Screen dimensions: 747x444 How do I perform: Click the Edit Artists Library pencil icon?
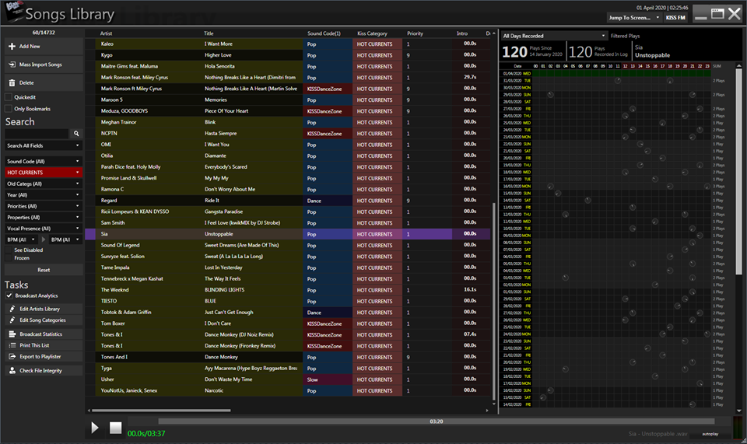[x=12, y=309]
